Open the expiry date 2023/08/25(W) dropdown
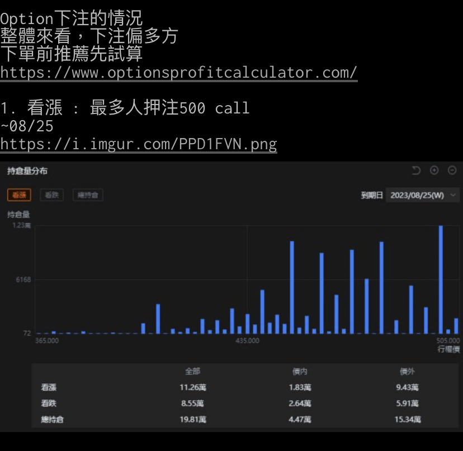This screenshot has width=463, height=451. pos(417,195)
